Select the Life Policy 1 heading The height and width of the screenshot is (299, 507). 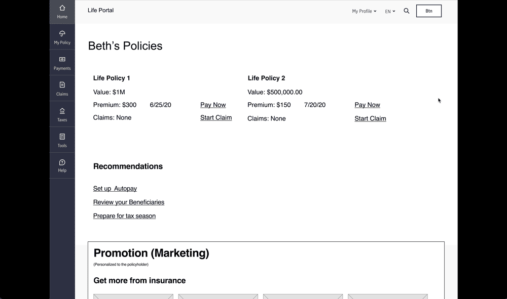coord(112,78)
